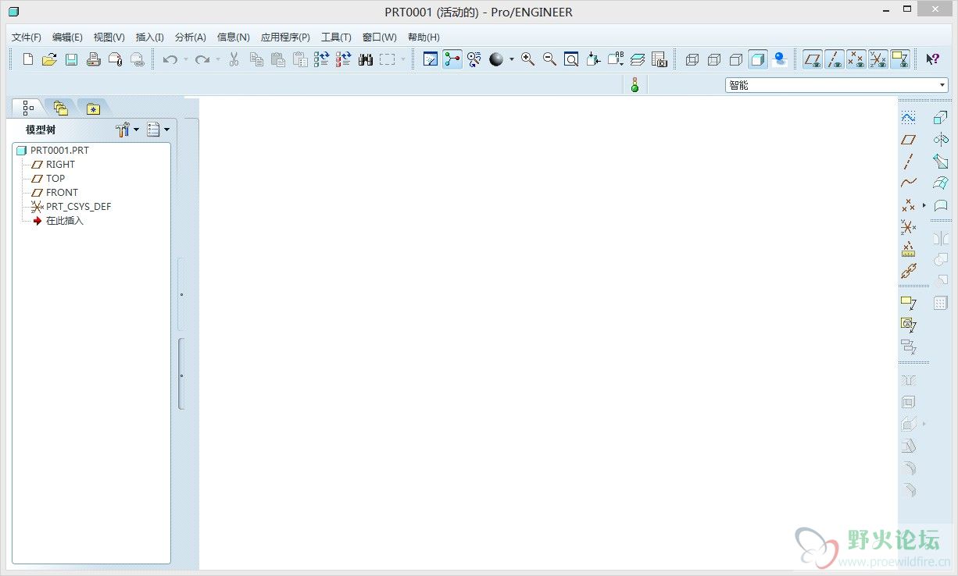The image size is (958, 576).
Task: Select the boundary blend tool
Action: click(x=941, y=183)
